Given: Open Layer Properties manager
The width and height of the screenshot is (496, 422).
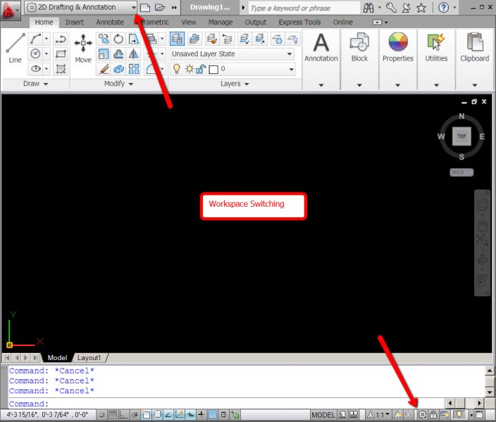Looking at the screenshot, I should point(177,39).
